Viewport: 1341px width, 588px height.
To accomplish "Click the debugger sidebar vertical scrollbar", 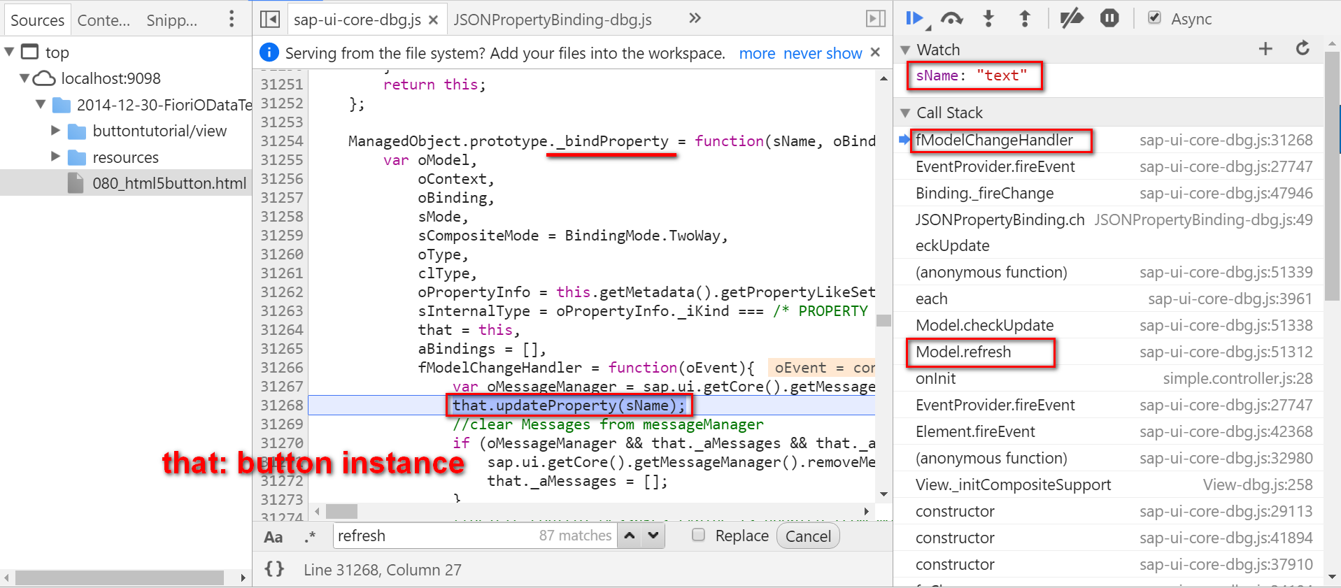I will (1332, 175).
